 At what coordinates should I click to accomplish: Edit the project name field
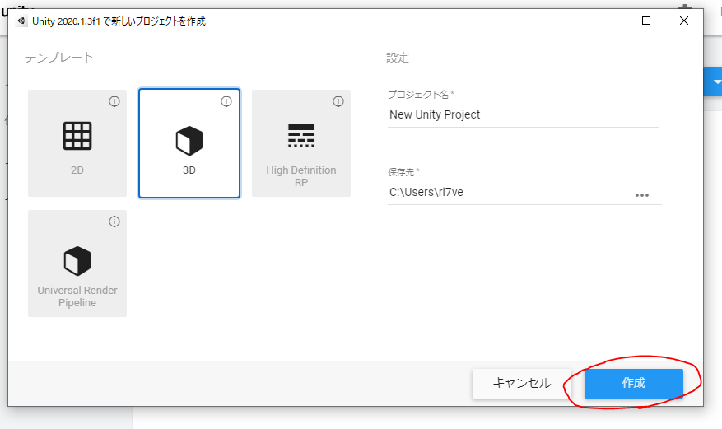pyautogui.click(x=523, y=114)
